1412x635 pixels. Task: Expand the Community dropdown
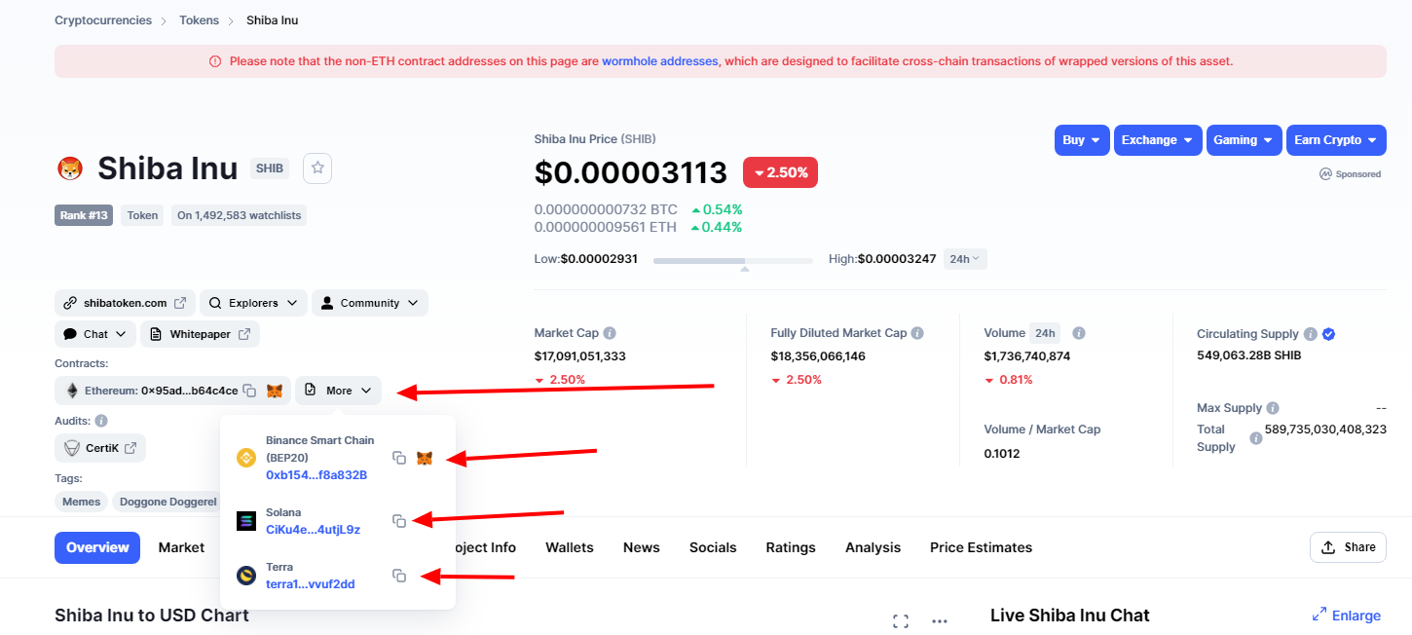[370, 303]
